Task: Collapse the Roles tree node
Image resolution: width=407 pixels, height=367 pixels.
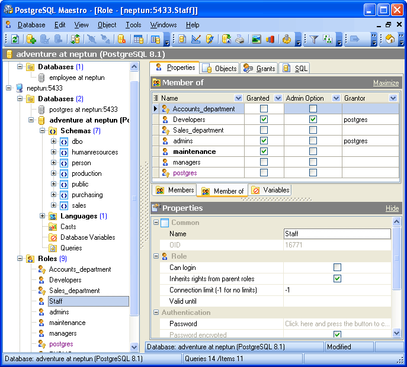Action: click(20, 259)
